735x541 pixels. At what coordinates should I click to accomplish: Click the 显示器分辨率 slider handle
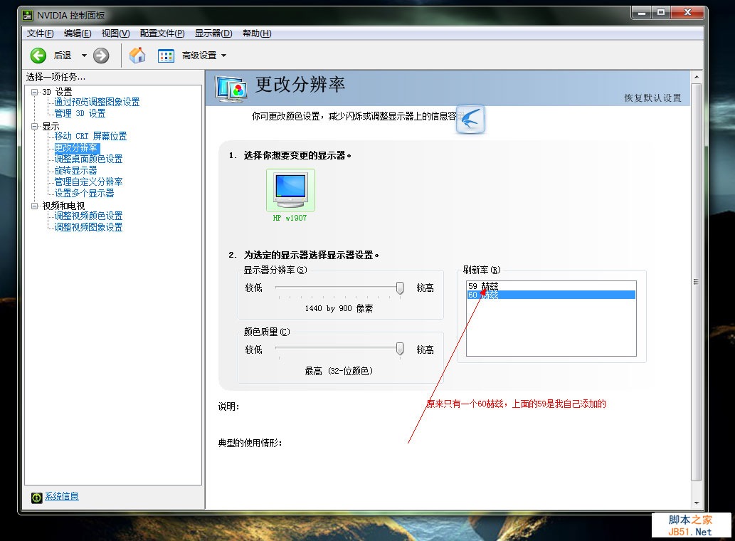pos(400,288)
